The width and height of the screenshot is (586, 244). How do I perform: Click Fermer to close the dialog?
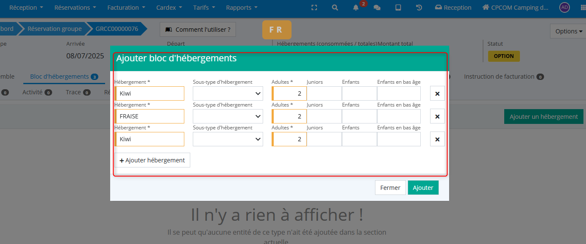click(390, 188)
